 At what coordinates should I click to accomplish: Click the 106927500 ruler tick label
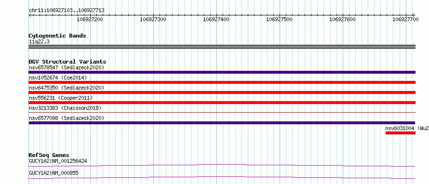point(280,19)
